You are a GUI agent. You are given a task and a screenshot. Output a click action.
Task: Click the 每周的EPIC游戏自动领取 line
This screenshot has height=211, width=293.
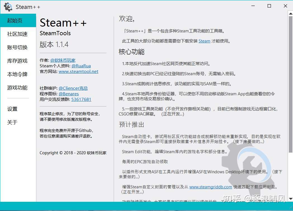145,162
